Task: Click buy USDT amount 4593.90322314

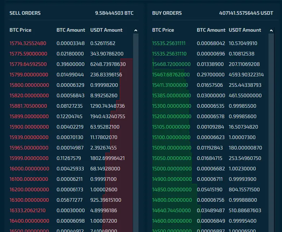Action: coord(246,75)
